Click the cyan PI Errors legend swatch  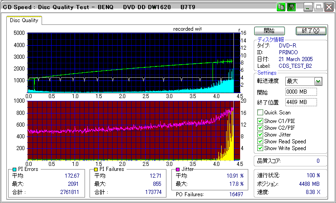tap(14, 169)
